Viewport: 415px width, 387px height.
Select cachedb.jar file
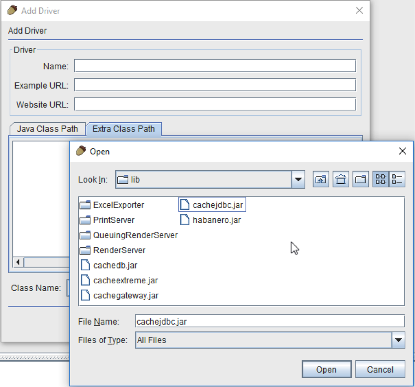pyautogui.click(x=114, y=265)
